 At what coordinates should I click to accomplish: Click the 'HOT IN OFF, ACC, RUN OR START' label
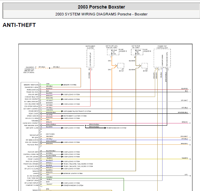click(112, 47)
